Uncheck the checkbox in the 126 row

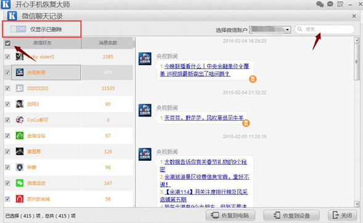click(x=7, y=152)
